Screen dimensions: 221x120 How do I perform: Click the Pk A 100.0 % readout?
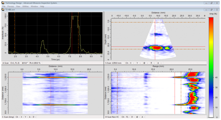[35, 63]
